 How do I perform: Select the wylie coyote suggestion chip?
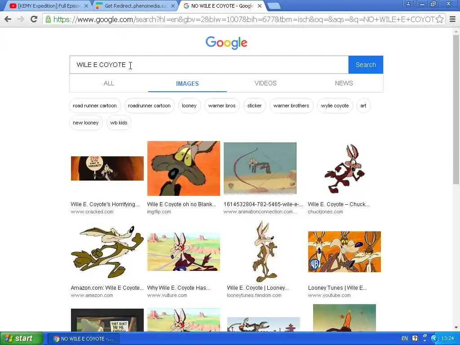335,106
